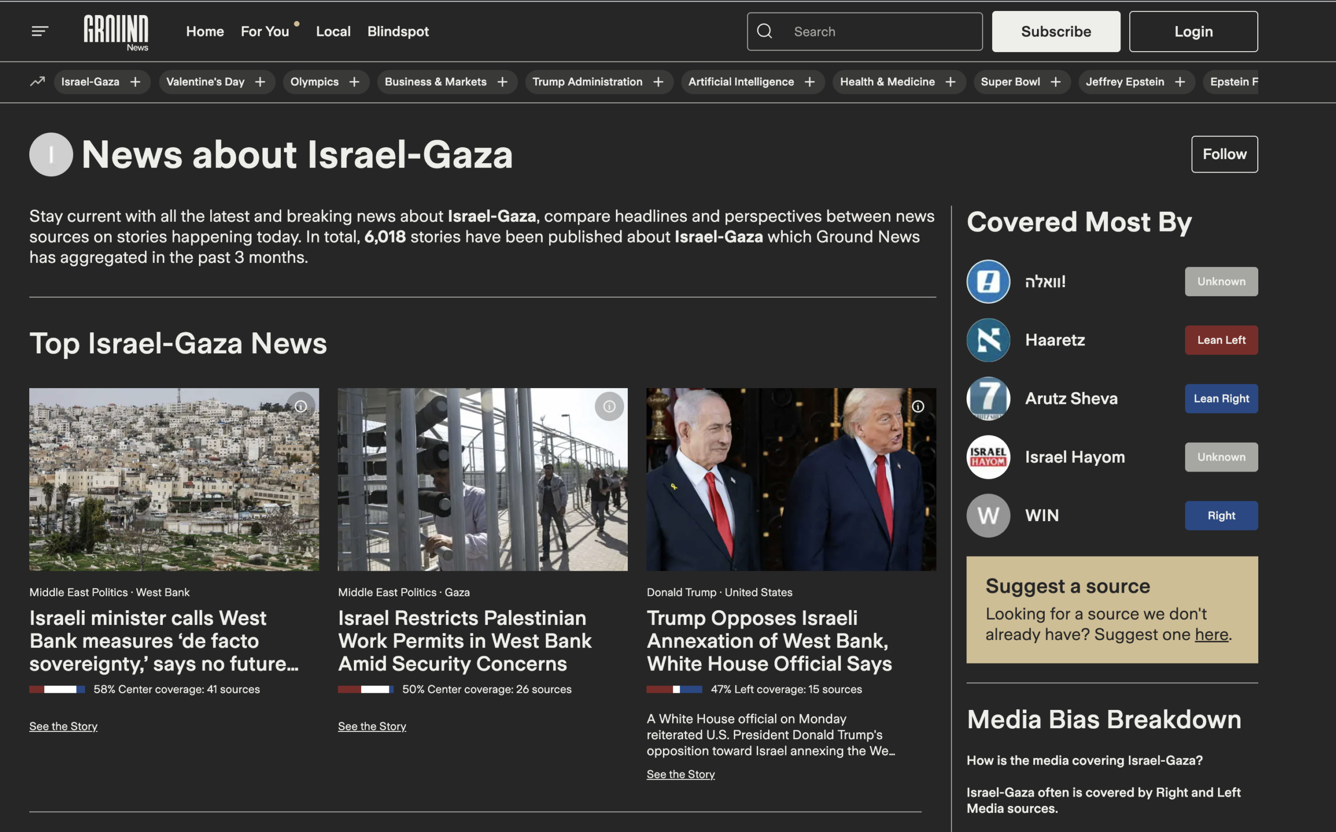Image resolution: width=1336 pixels, height=832 pixels.
Task: Open the hamburger menu icon
Action: 40,31
